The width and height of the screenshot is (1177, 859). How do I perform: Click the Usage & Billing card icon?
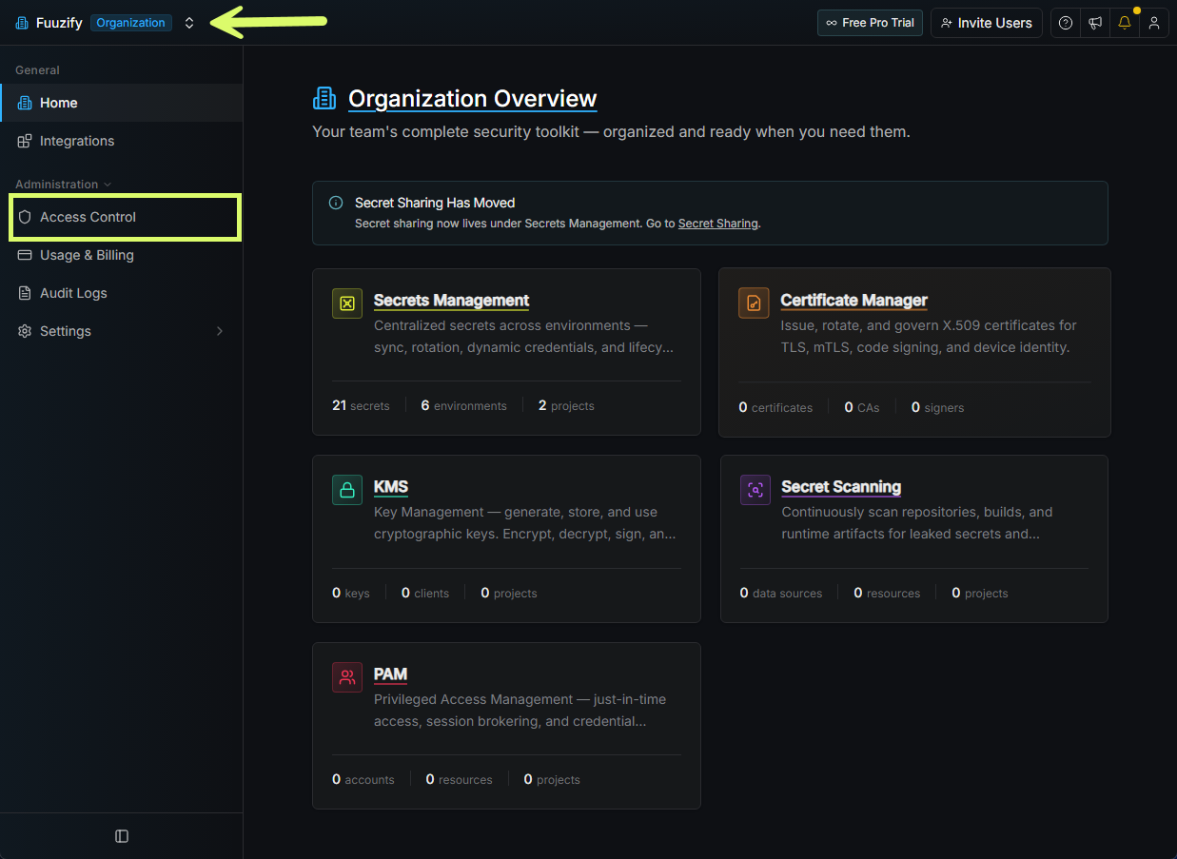click(25, 255)
